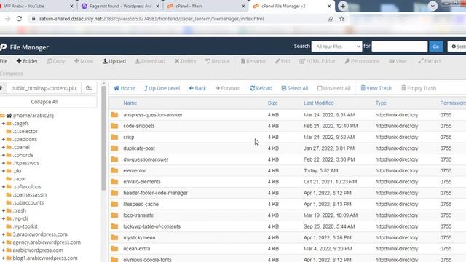Select .wp-toolkit folder in tree
The image size is (466, 262).
(x=25, y=226)
